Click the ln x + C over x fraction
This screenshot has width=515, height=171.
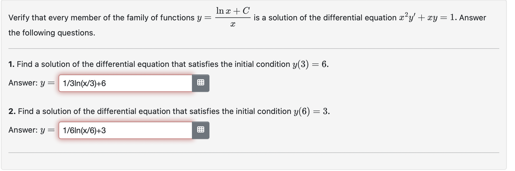tap(233, 17)
